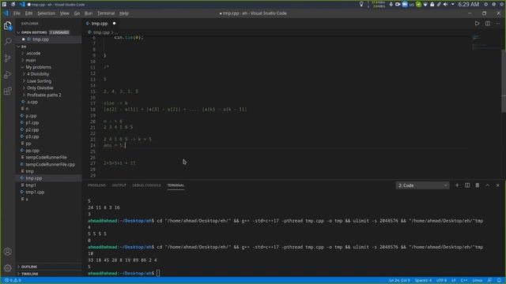The image size is (506, 284).
Task: Change indentation via Spaces: 4
Action: [x=423, y=281]
